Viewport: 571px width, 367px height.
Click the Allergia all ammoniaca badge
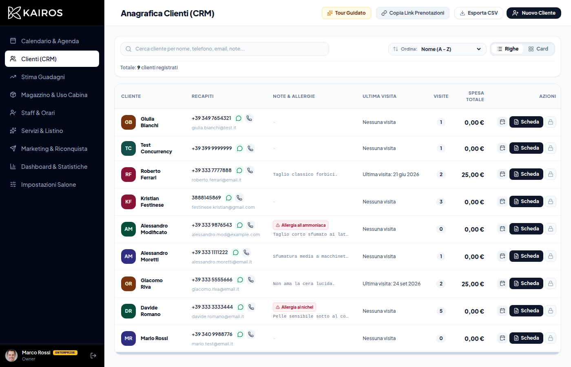coord(301,225)
